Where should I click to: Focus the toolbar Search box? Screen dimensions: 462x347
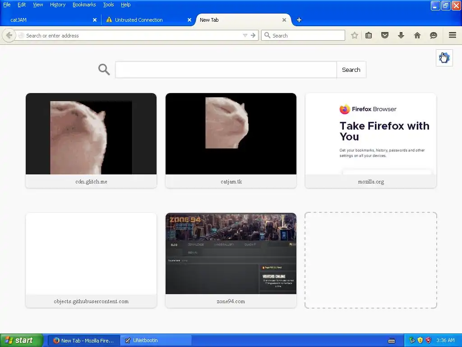[303, 35]
